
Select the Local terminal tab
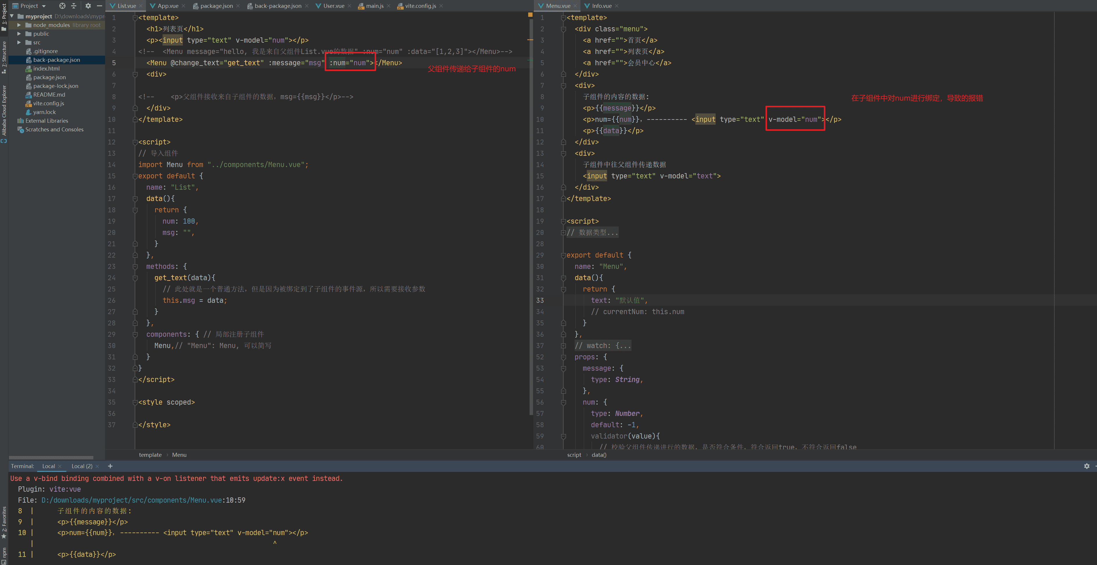48,467
